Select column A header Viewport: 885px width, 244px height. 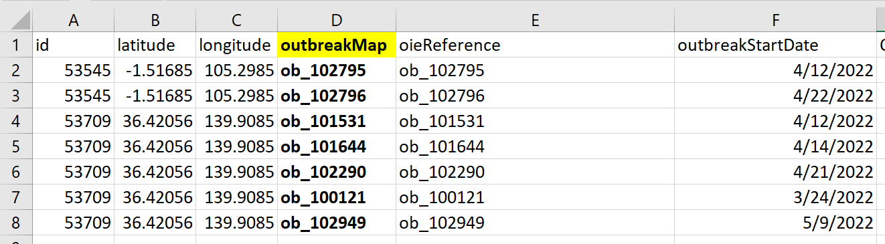click(x=74, y=21)
